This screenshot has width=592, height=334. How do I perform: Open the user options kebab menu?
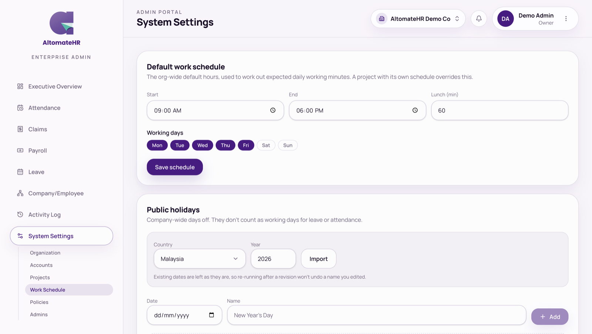pyautogui.click(x=566, y=19)
